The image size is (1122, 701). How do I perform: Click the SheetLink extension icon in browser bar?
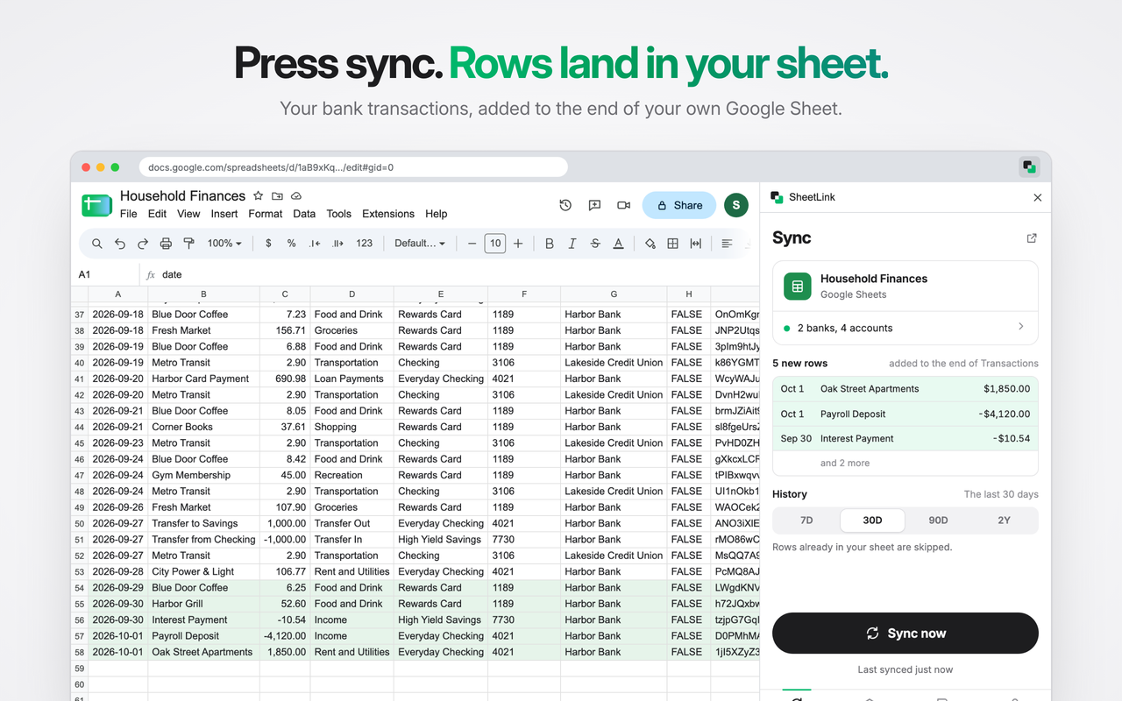1029,166
